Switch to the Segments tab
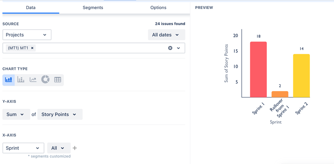 93,8
